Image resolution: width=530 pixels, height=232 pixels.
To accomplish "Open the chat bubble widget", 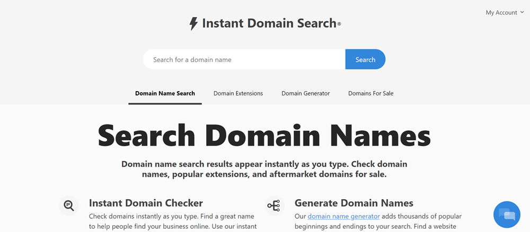I will (507, 215).
